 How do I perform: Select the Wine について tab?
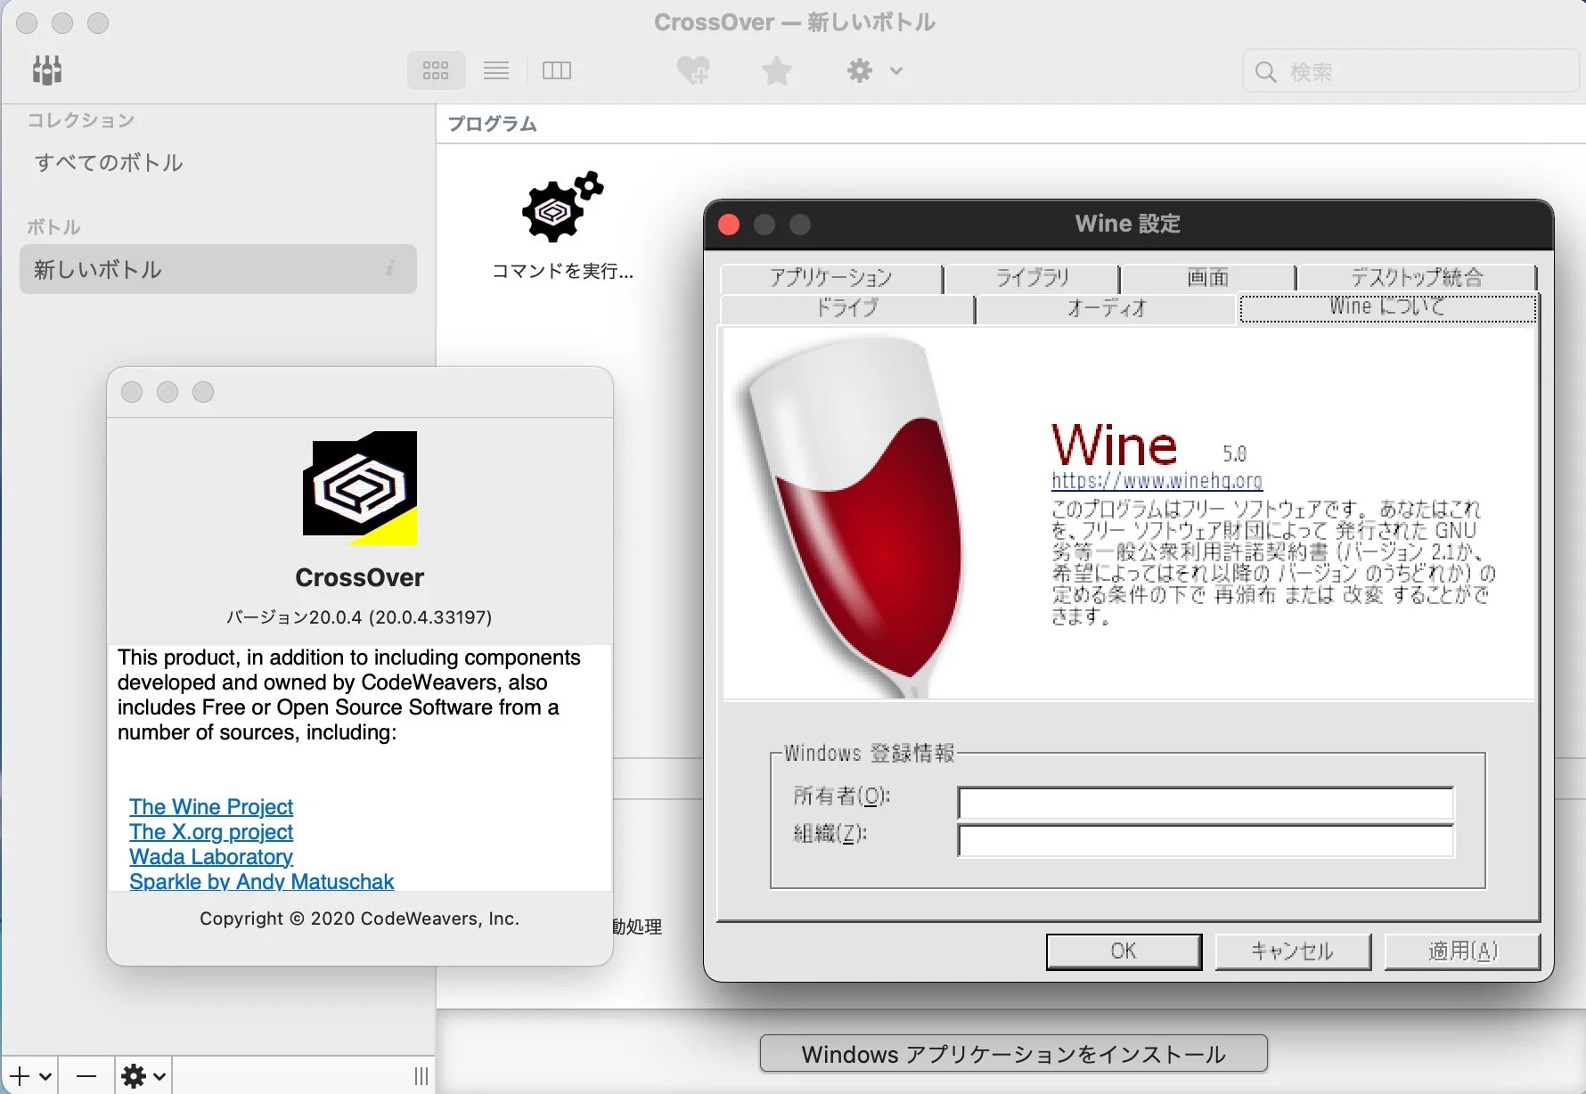[x=1387, y=307]
